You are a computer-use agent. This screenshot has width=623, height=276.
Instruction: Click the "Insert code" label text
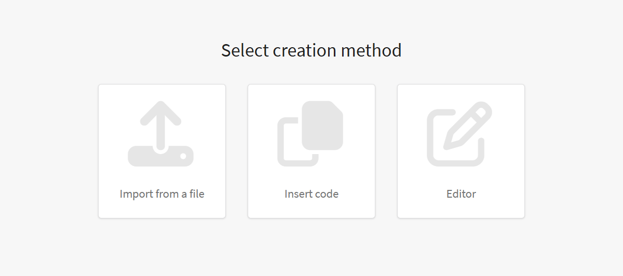pos(311,194)
